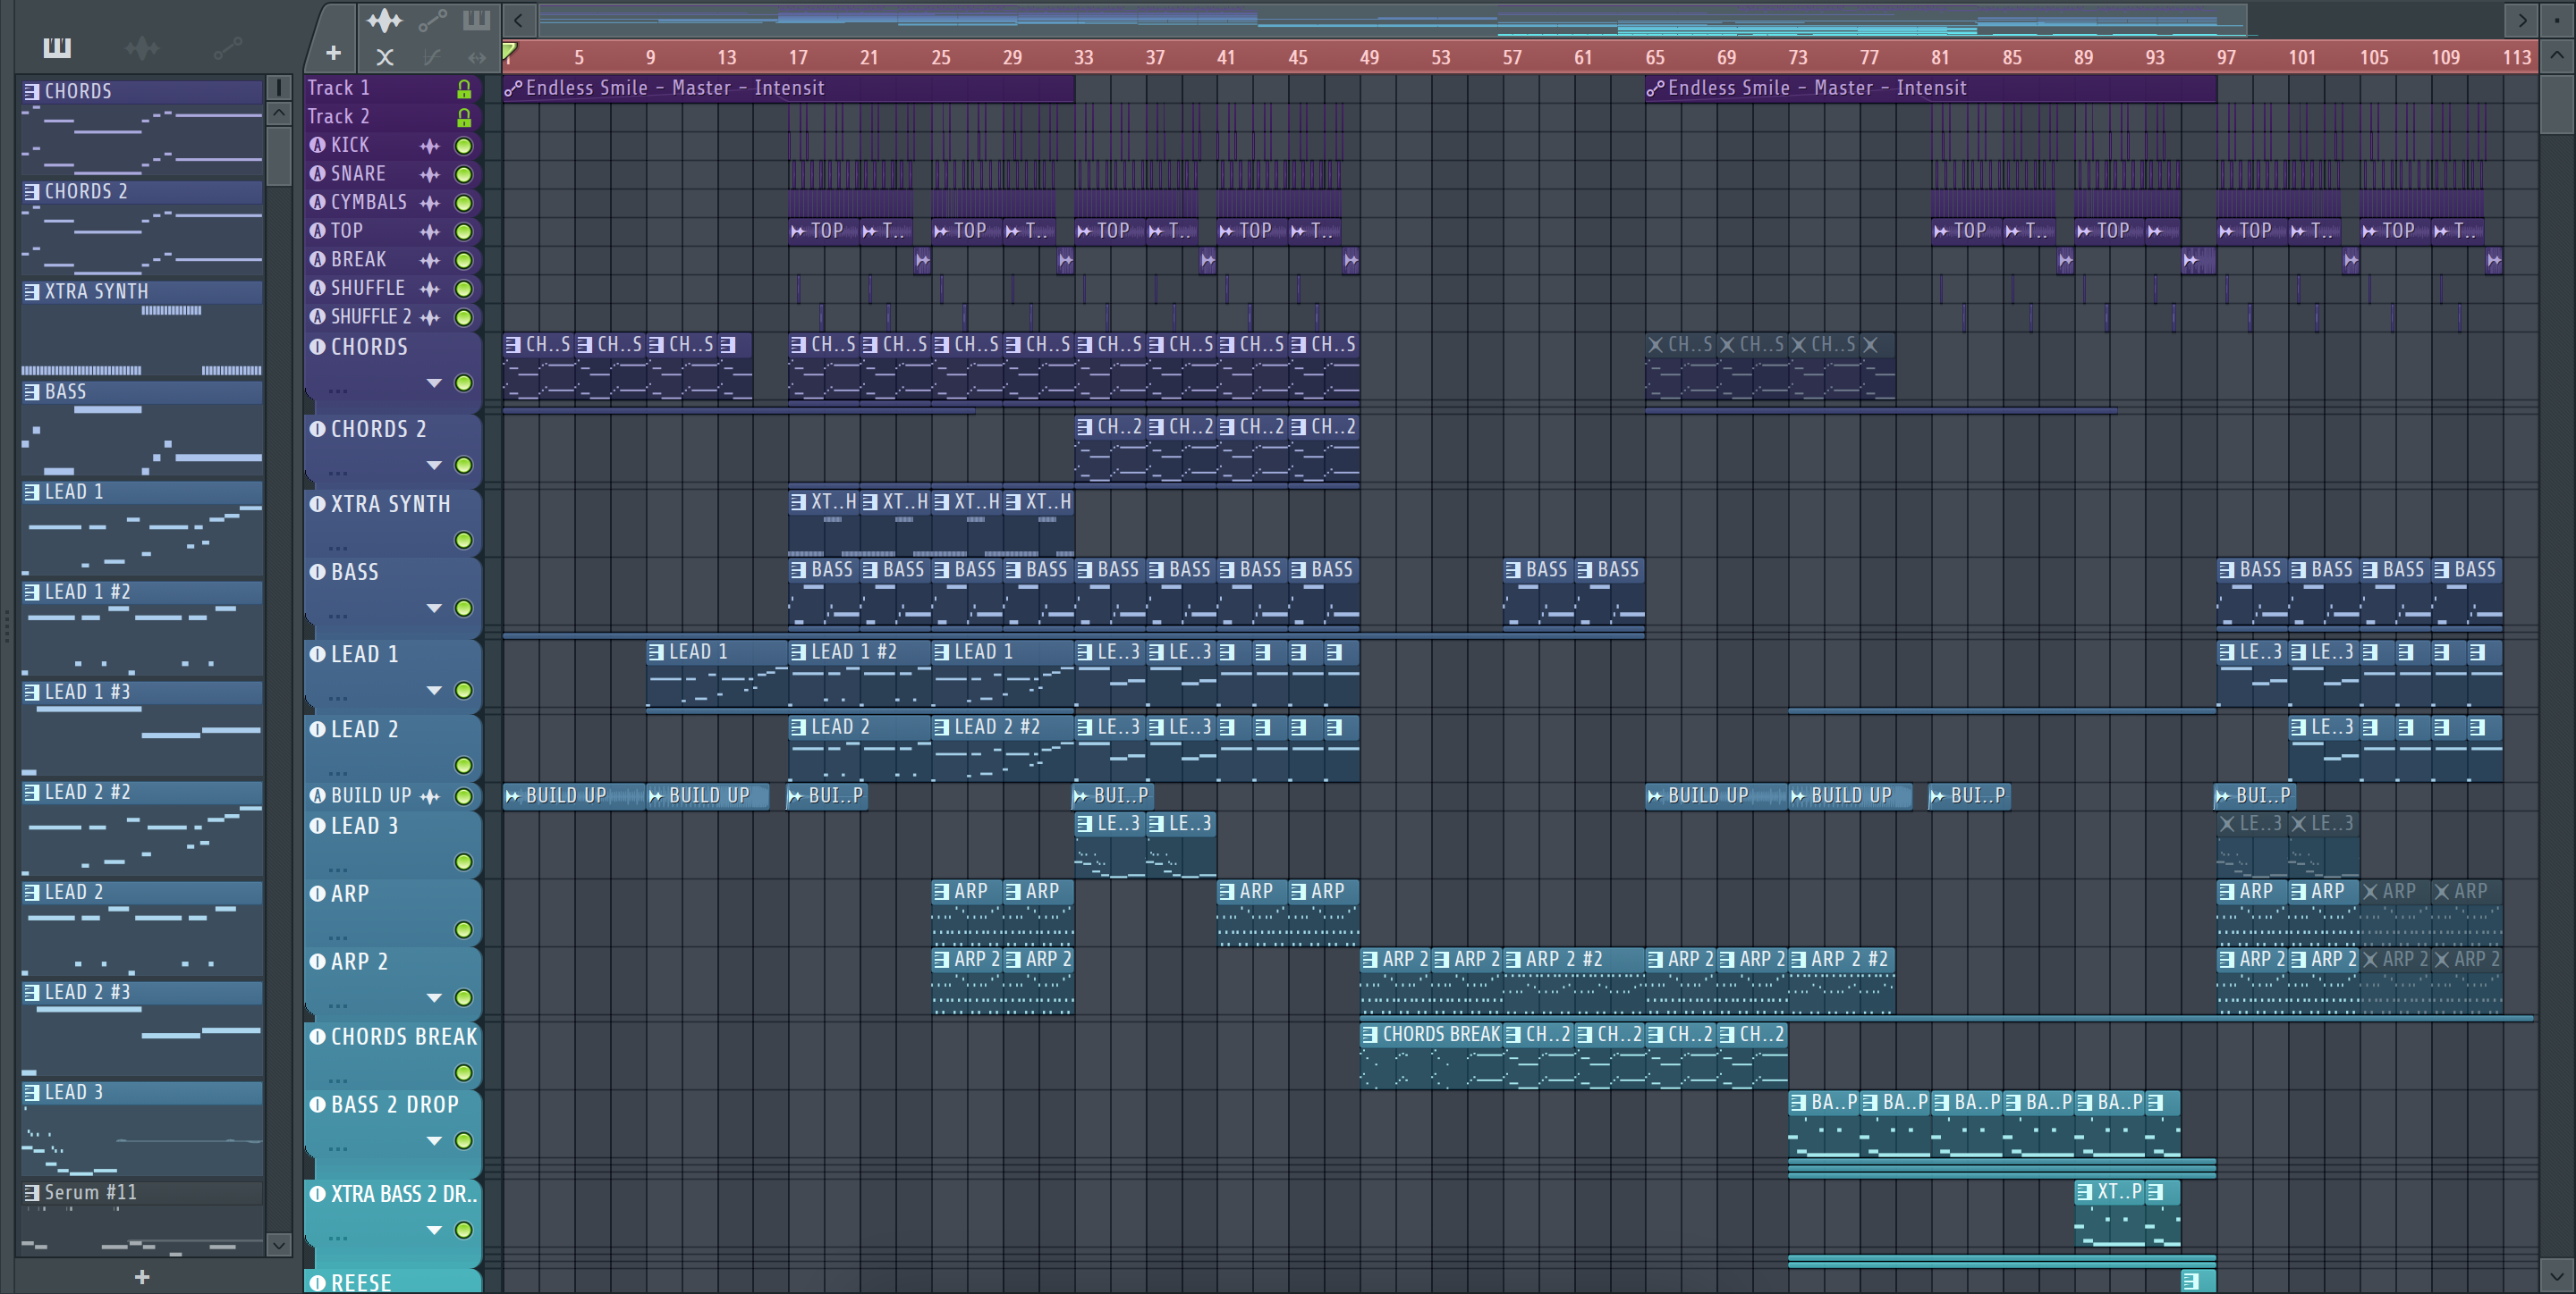Expand the BASS 2 DROP track arrow
The height and width of the screenshot is (1294, 2576).
434,1140
